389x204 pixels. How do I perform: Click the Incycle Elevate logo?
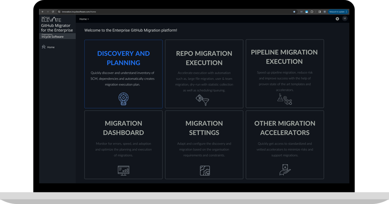tap(51, 19)
